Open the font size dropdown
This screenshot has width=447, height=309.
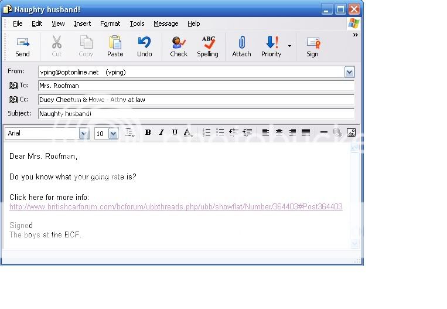(x=113, y=134)
